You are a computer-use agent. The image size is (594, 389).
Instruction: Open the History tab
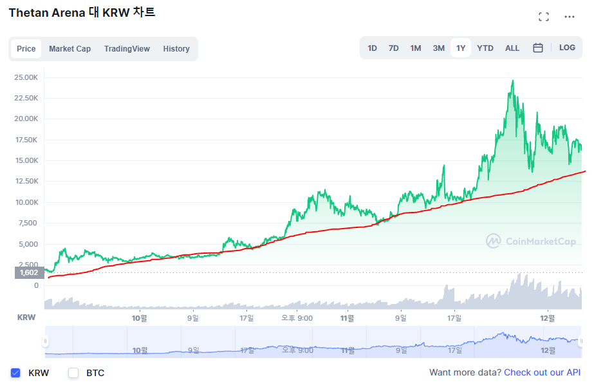click(176, 48)
